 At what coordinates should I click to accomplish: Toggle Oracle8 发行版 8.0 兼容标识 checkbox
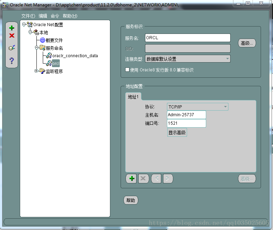127,70
